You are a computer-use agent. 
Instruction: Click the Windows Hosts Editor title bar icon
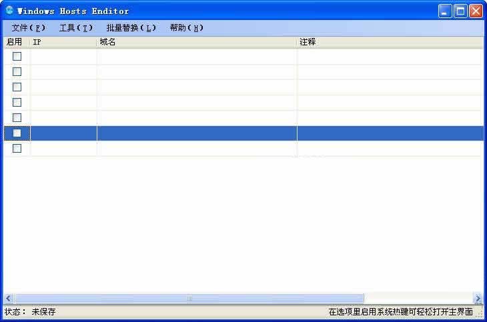9,11
